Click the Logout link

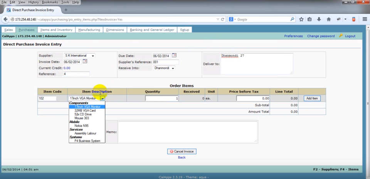pyautogui.click(x=350, y=36)
